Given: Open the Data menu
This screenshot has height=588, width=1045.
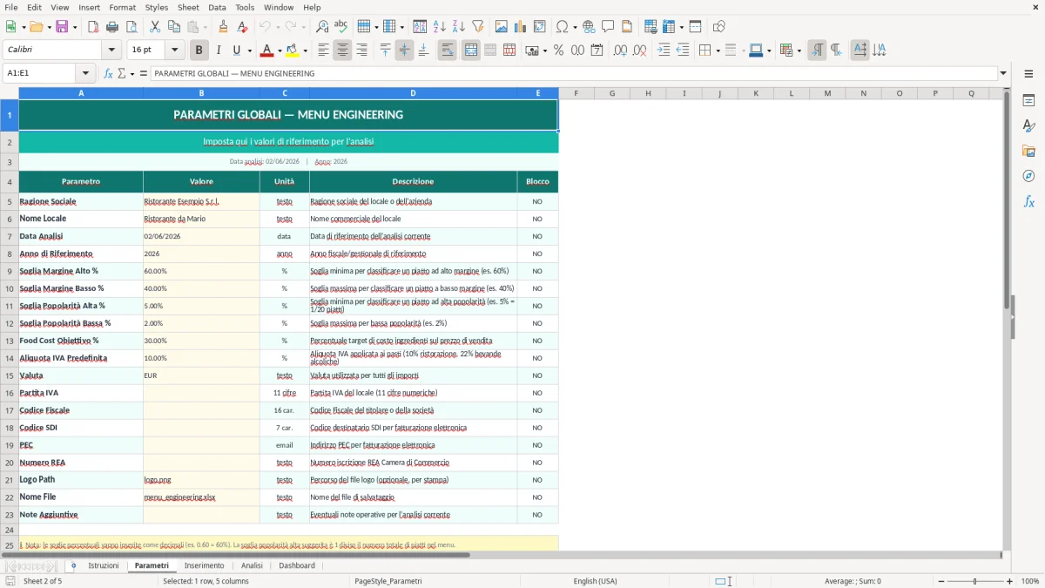Looking at the screenshot, I should coord(217,7).
